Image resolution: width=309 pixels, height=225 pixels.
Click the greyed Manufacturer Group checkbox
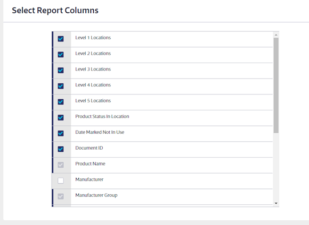click(61, 196)
